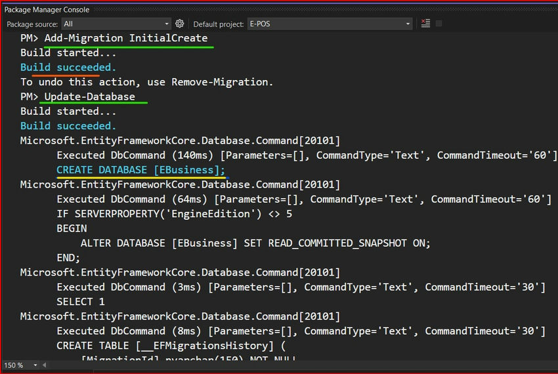Click the Add-Migration InitialCreate command line

[125, 38]
